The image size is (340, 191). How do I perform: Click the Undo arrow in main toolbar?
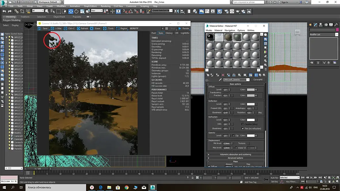[4, 11]
